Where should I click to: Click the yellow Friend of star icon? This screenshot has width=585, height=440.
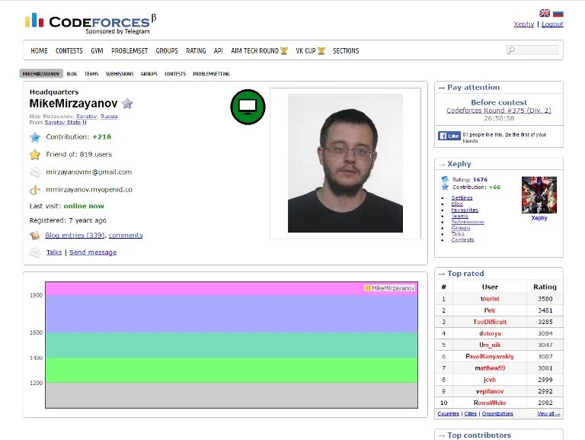(x=35, y=154)
